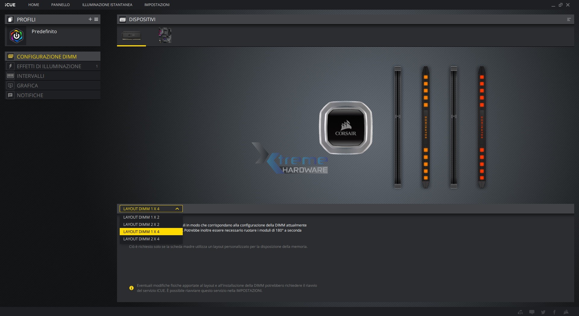Choose Layout DIMM 1 X 2 option
Image resolution: width=579 pixels, height=316 pixels.
coord(141,217)
